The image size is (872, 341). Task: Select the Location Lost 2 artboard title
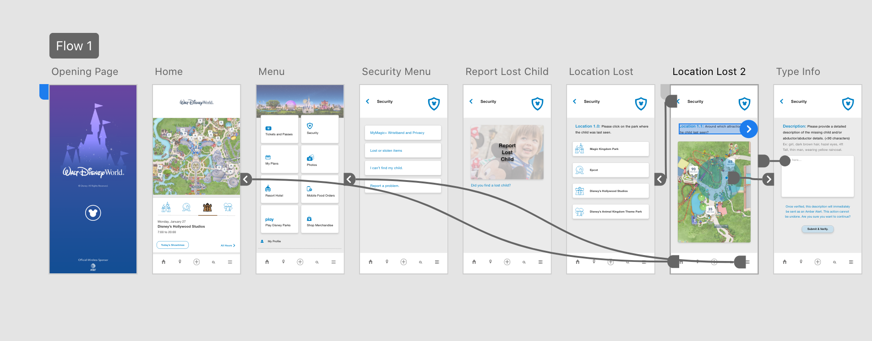click(x=709, y=72)
